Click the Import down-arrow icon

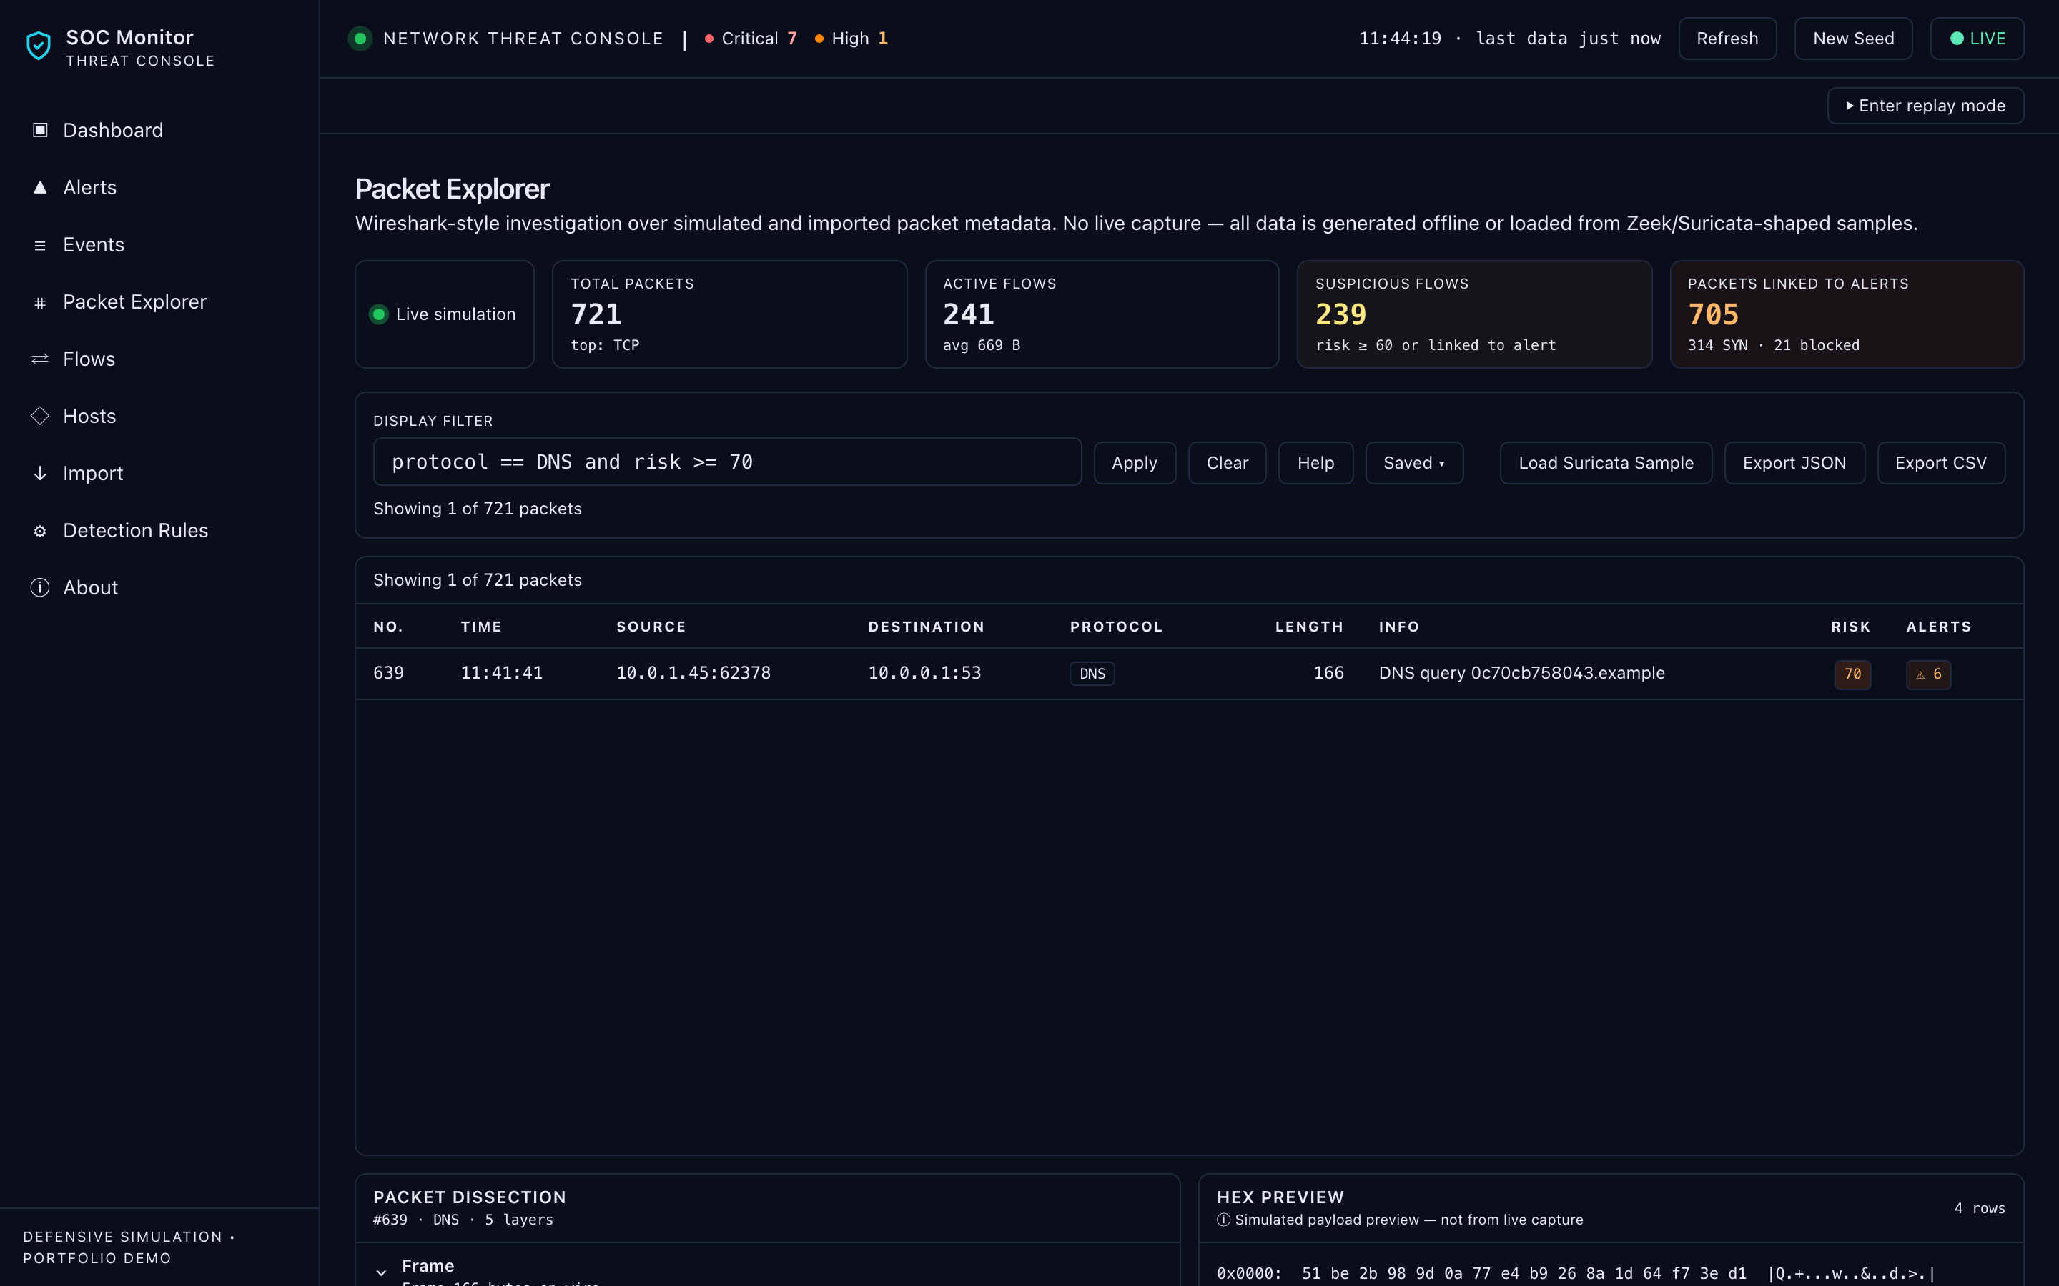coord(40,473)
